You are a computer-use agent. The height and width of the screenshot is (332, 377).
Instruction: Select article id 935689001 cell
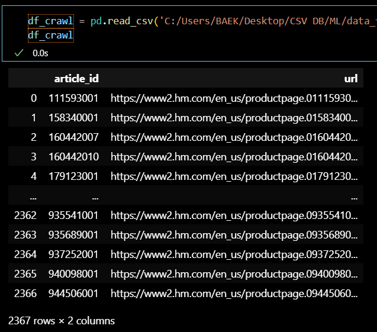click(73, 235)
